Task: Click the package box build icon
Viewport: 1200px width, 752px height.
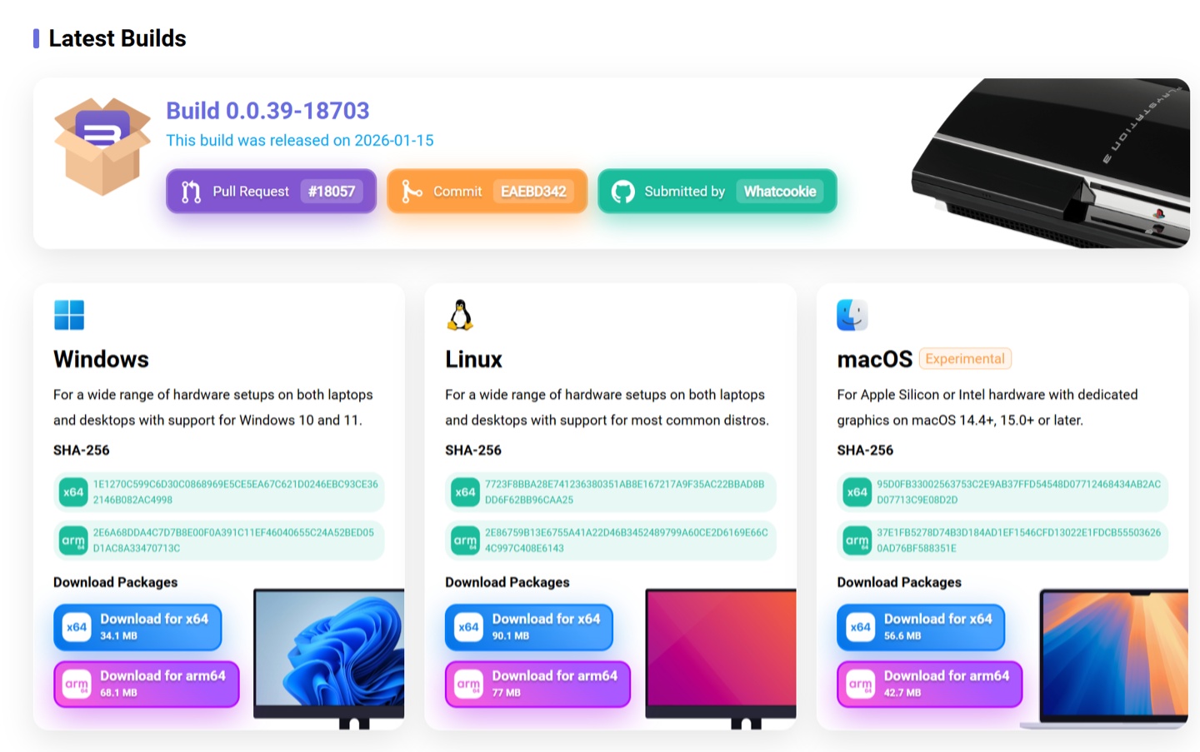Action: (x=102, y=147)
